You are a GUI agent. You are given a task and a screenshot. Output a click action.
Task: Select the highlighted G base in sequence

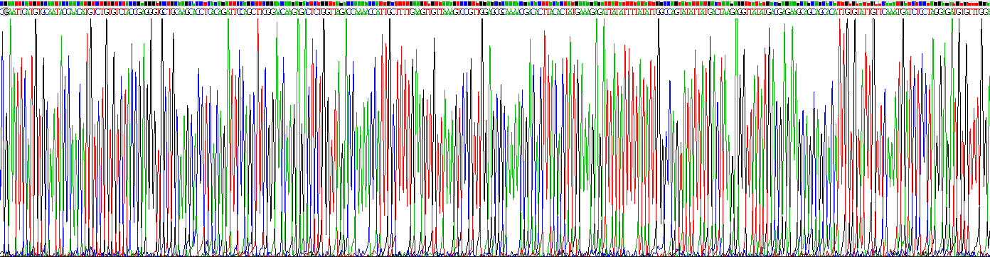(x=6, y=12)
